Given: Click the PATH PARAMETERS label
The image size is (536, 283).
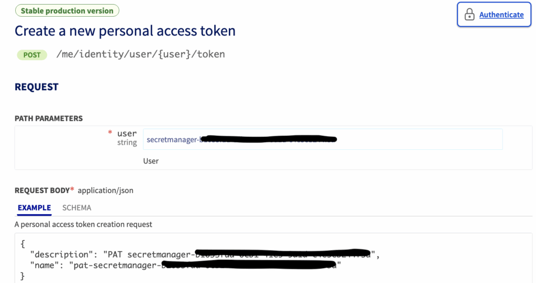Looking at the screenshot, I should click(x=49, y=119).
